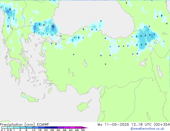Image resolution: width=170 pixels, height=131 pixels.
Task: Click the '0.5' legend scale label
Action: [9, 130]
